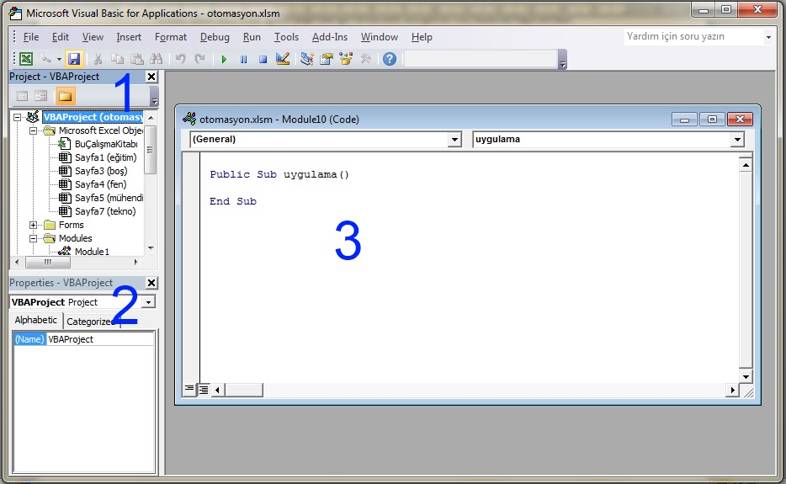Click project tree horizontal scrollbar thumb
Screen dimensions: 786x484
48,262
